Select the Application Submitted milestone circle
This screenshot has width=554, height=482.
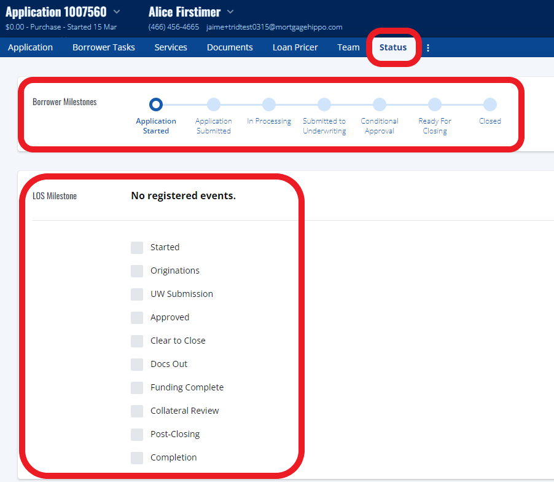click(x=214, y=105)
